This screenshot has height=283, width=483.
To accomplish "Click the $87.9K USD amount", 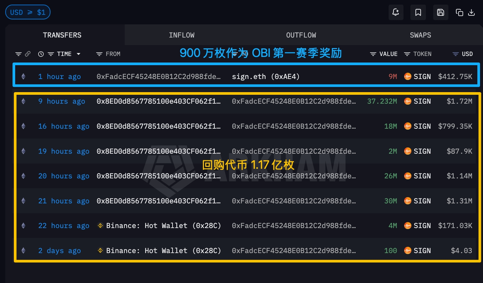I will click(460, 151).
